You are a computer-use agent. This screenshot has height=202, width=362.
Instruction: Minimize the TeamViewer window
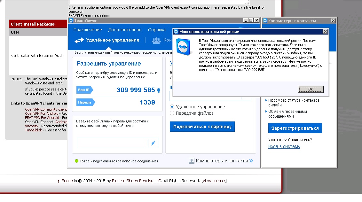[x=246, y=20]
